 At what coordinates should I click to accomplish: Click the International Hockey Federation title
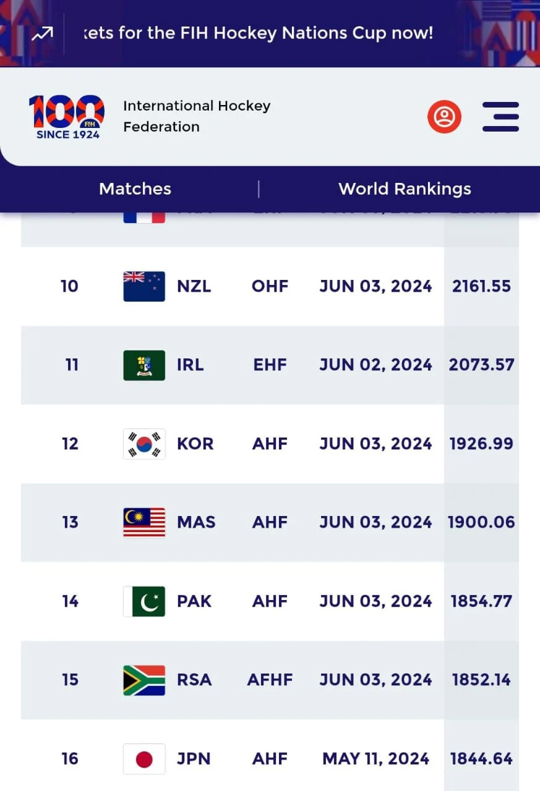(x=197, y=116)
